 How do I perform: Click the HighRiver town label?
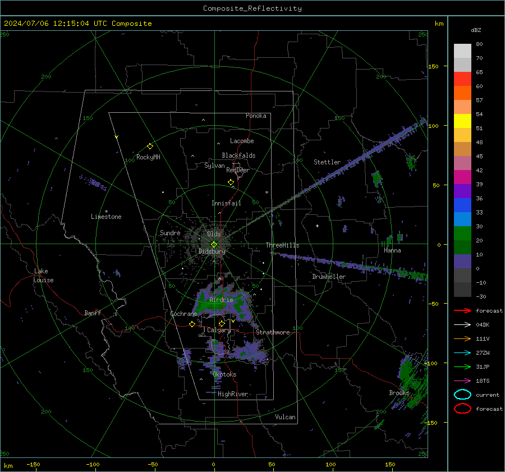coord(233,394)
